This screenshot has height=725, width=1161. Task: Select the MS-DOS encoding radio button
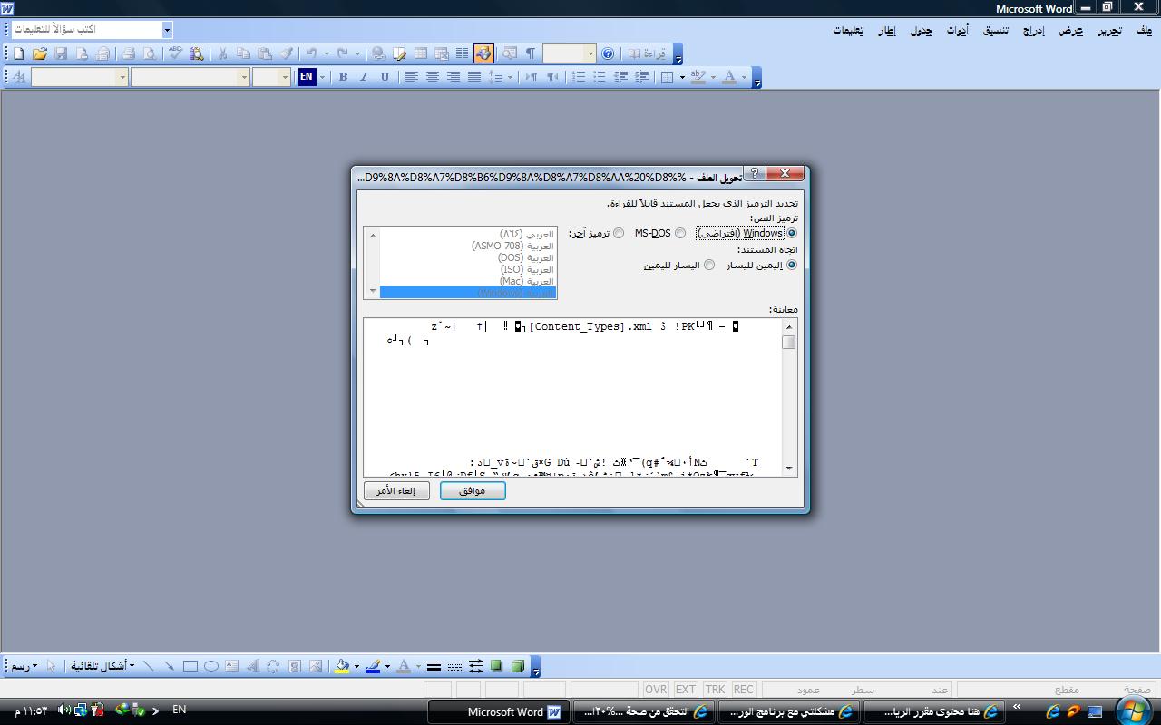[680, 234]
